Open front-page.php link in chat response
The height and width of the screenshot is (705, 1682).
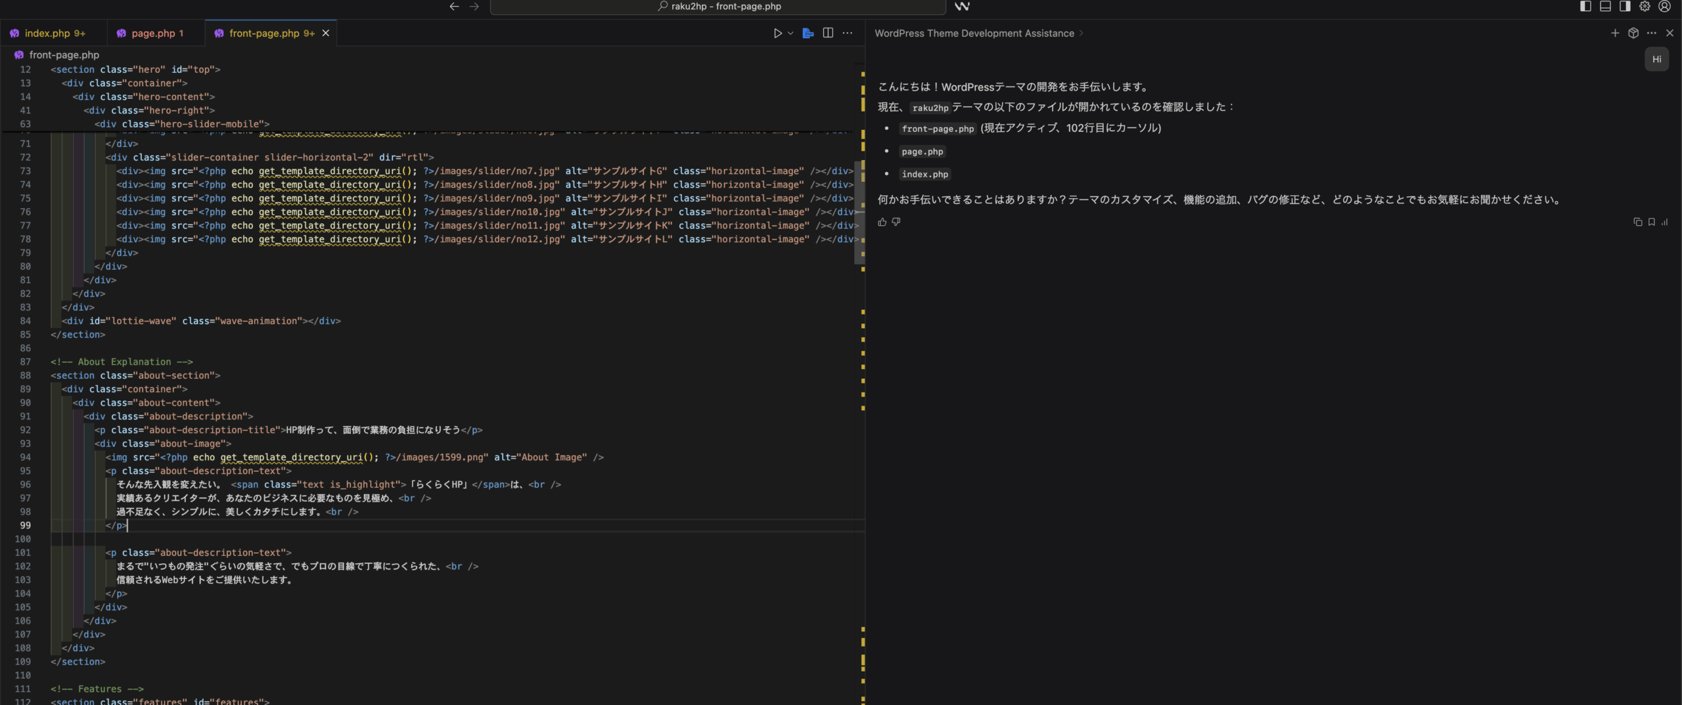pos(937,129)
